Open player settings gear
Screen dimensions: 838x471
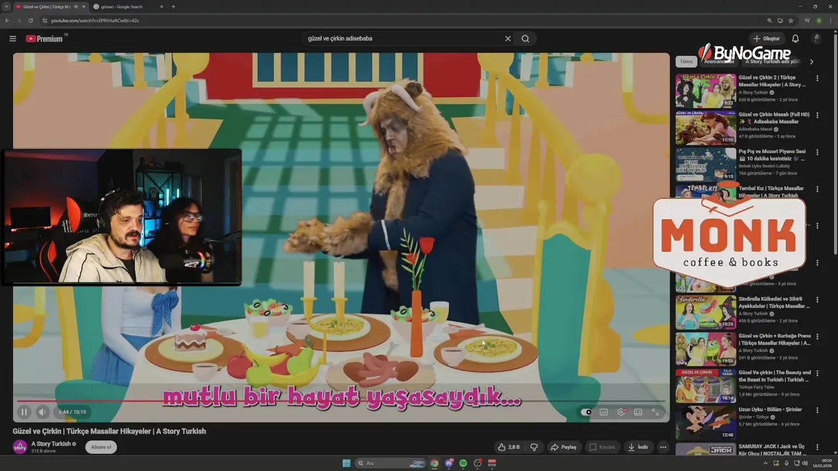pyautogui.click(x=621, y=412)
